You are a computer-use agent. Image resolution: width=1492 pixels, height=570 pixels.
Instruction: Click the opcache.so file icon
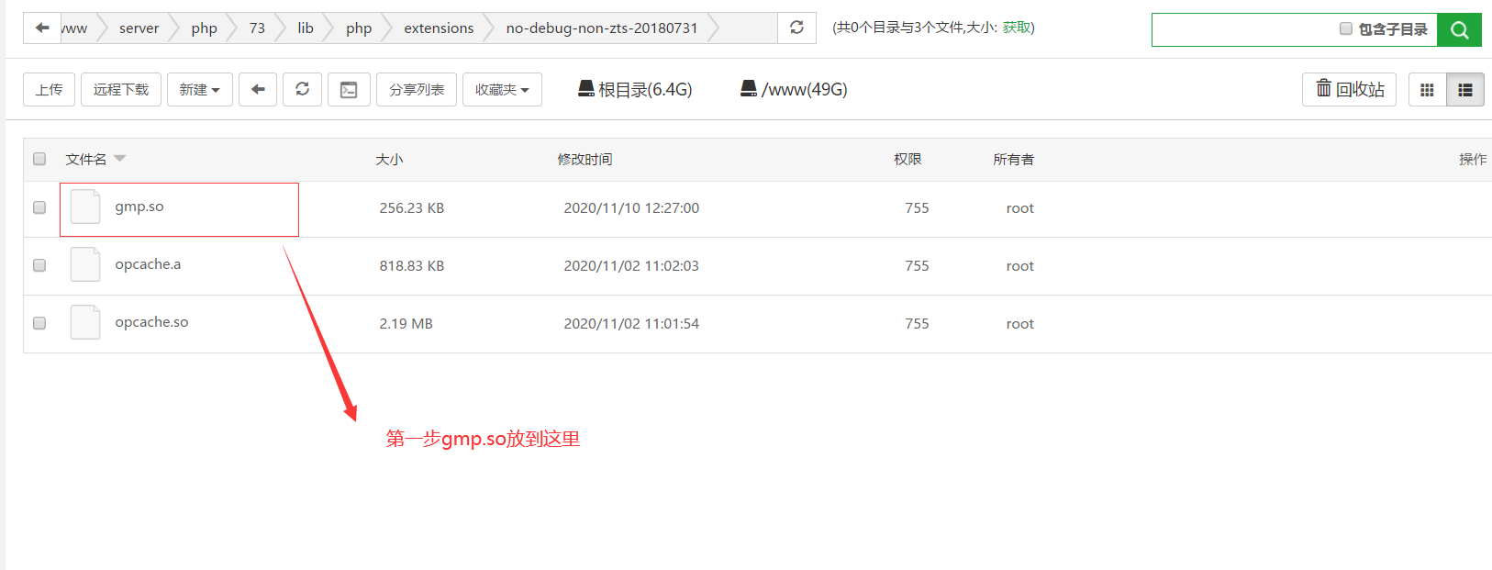[85, 322]
